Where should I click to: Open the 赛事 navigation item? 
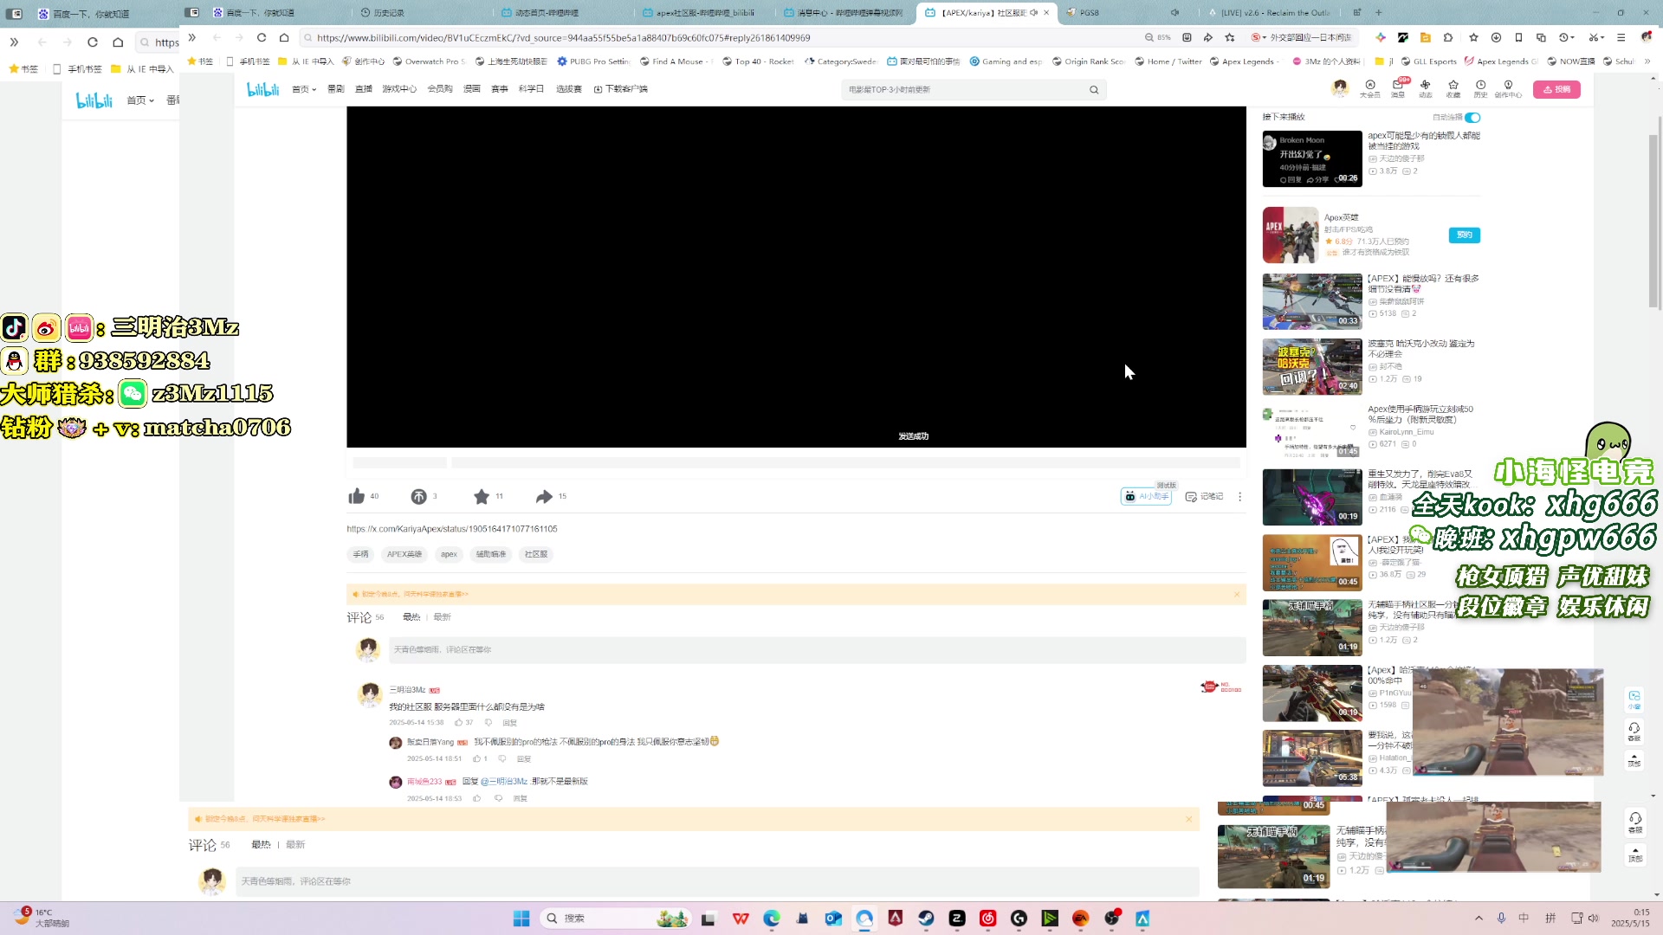click(x=500, y=89)
